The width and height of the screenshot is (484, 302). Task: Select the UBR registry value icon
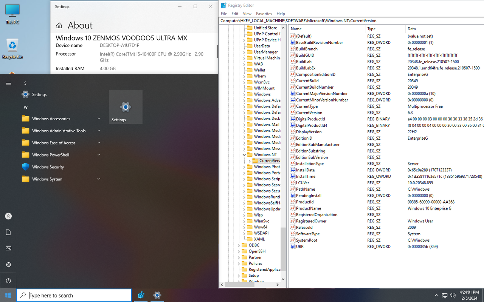(x=292, y=247)
